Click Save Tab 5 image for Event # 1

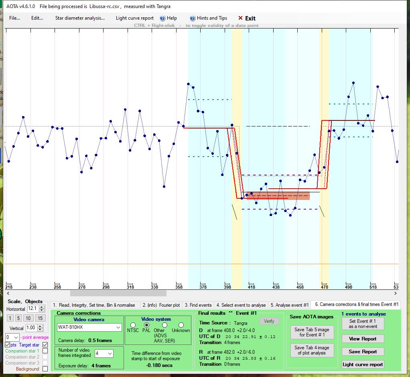[312, 332]
